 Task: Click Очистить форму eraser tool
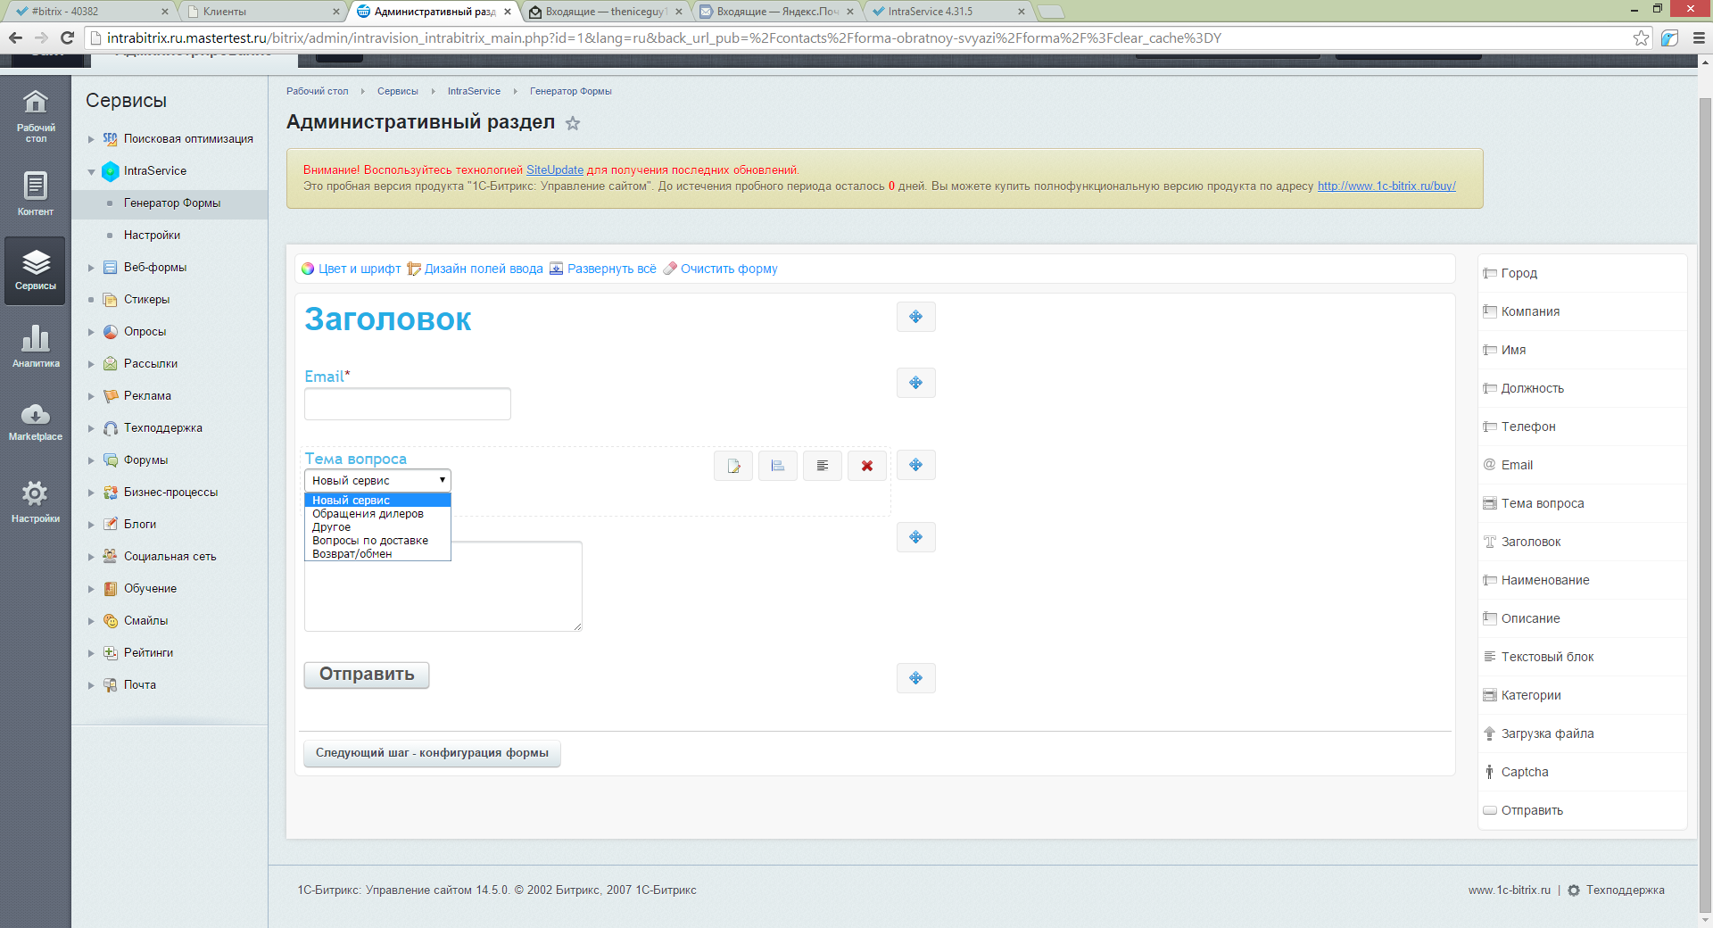(720, 269)
